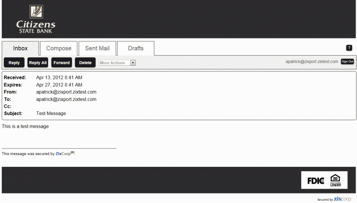The height and width of the screenshot is (203, 357).
Task: Click the ZixCorp logo at bottom right
Action: 342,199
